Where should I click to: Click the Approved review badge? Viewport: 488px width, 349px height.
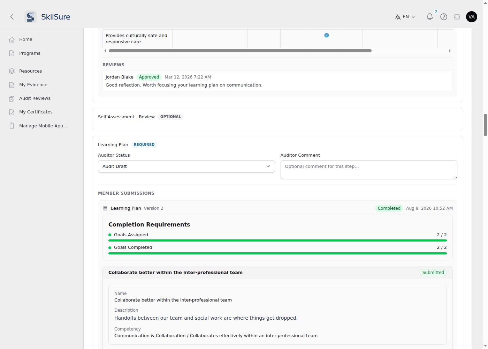coord(149,77)
